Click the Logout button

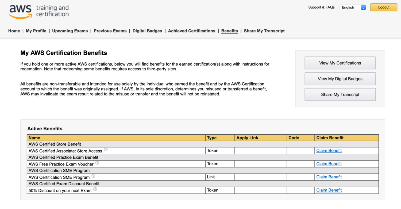pyautogui.click(x=384, y=7)
